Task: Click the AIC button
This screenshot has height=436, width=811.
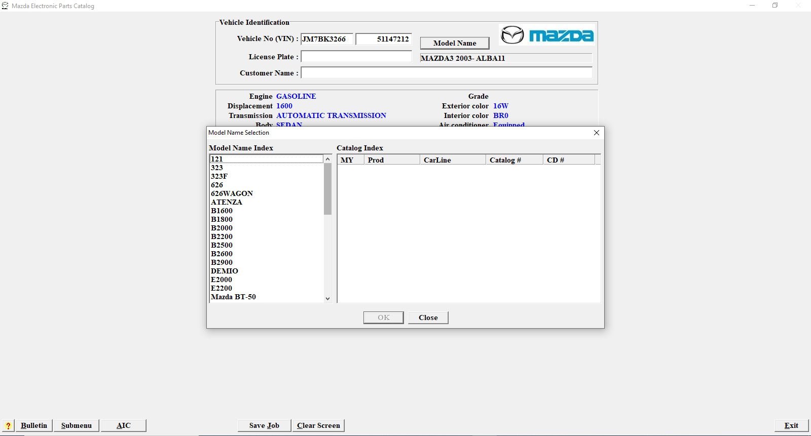Action: (x=124, y=425)
